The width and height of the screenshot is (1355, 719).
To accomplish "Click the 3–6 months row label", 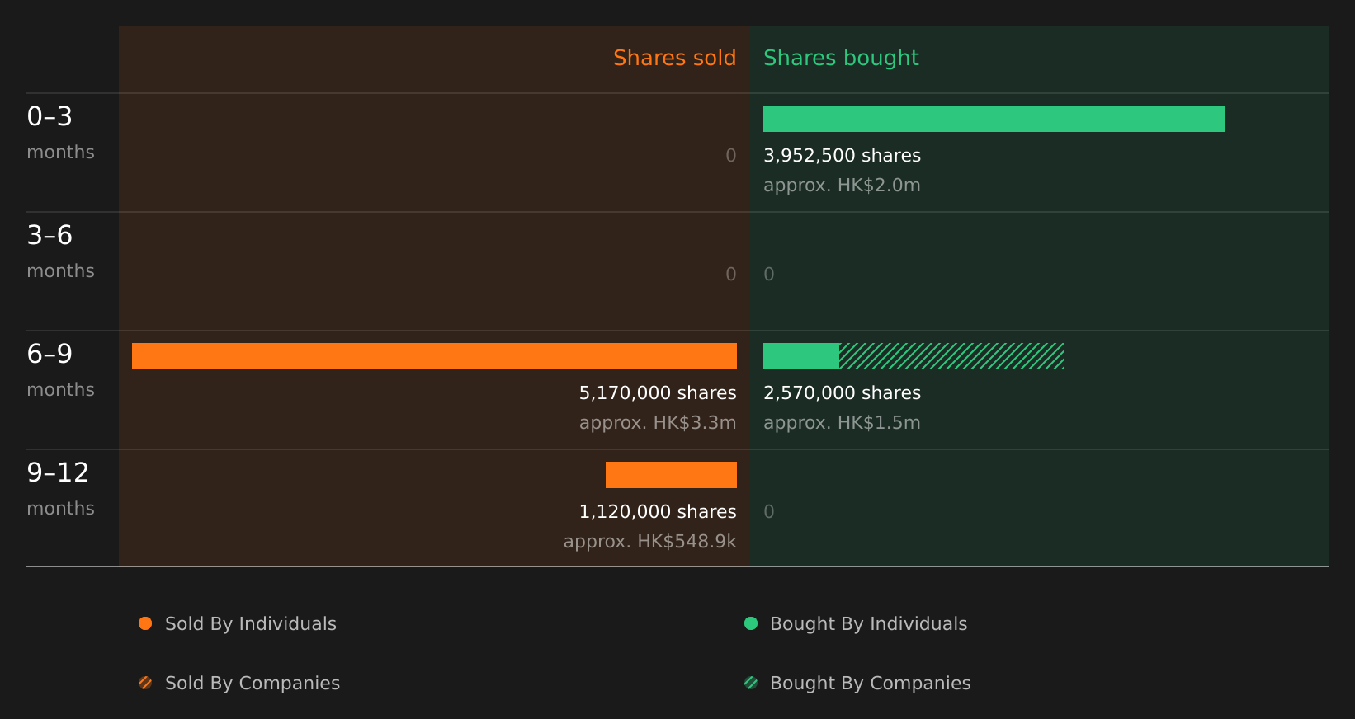I will click(60, 251).
